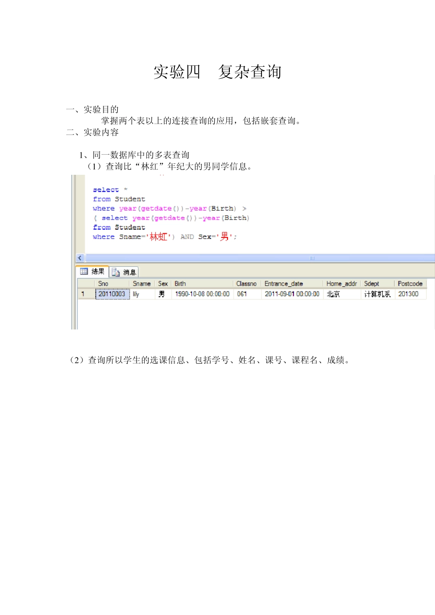Click the title 实验四 复杂查询
The width and height of the screenshot is (435, 615).
coord(217,72)
